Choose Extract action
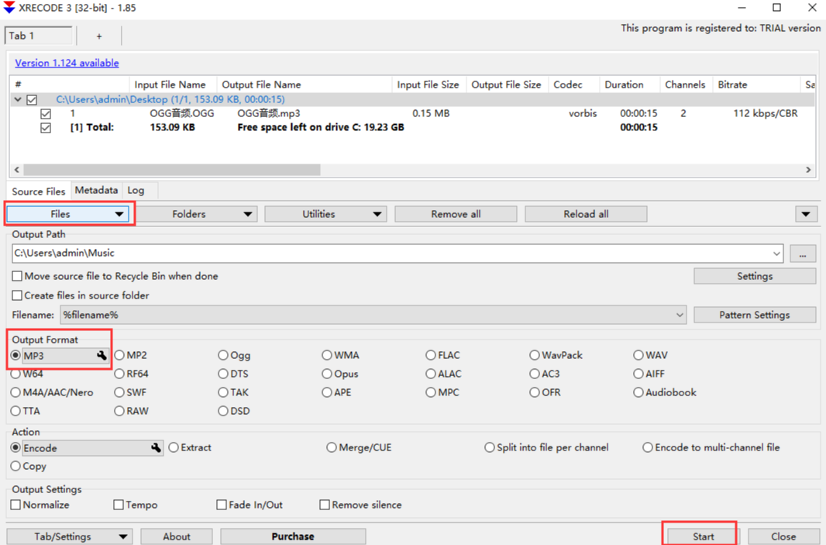The height and width of the screenshot is (545, 826). pyautogui.click(x=174, y=447)
